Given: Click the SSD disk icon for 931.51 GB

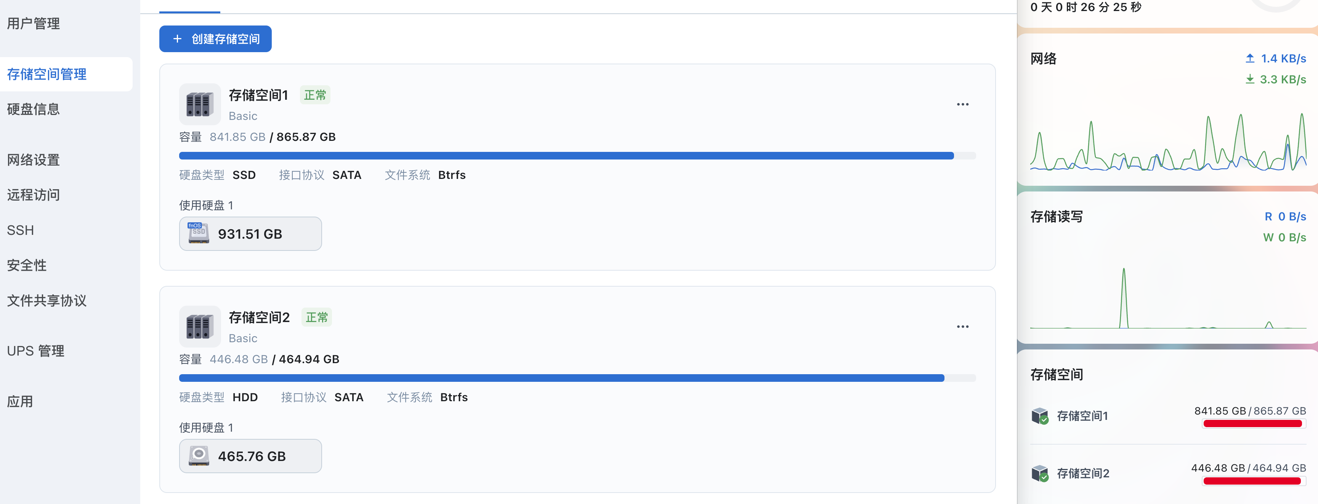Looking at the screenshot, I should (x=199, y=233).
